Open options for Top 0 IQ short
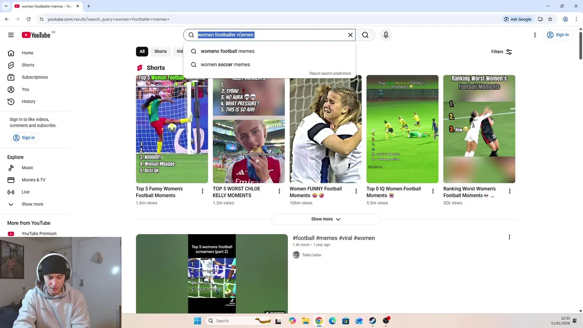583x328 pixels. point(433,191)
